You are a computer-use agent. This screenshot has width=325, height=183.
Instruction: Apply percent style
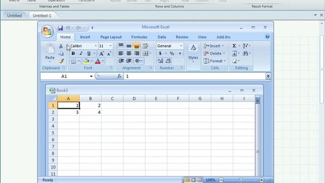click(172, 53)
